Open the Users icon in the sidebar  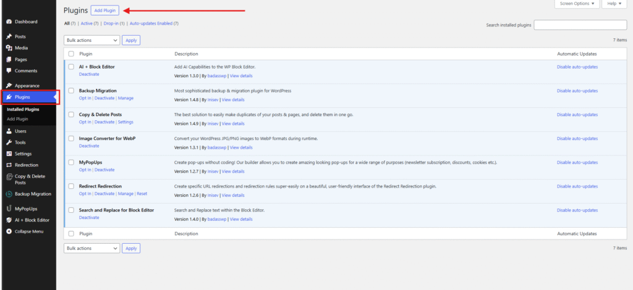point(9,131)
